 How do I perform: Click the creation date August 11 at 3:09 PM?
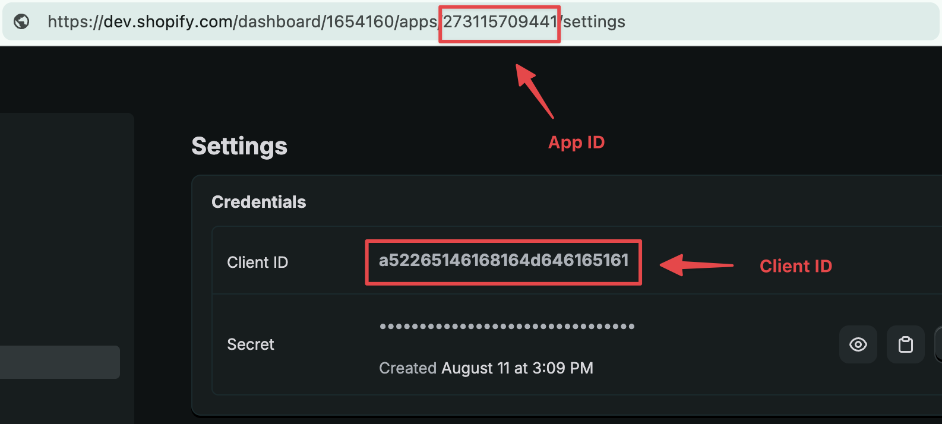517,368
